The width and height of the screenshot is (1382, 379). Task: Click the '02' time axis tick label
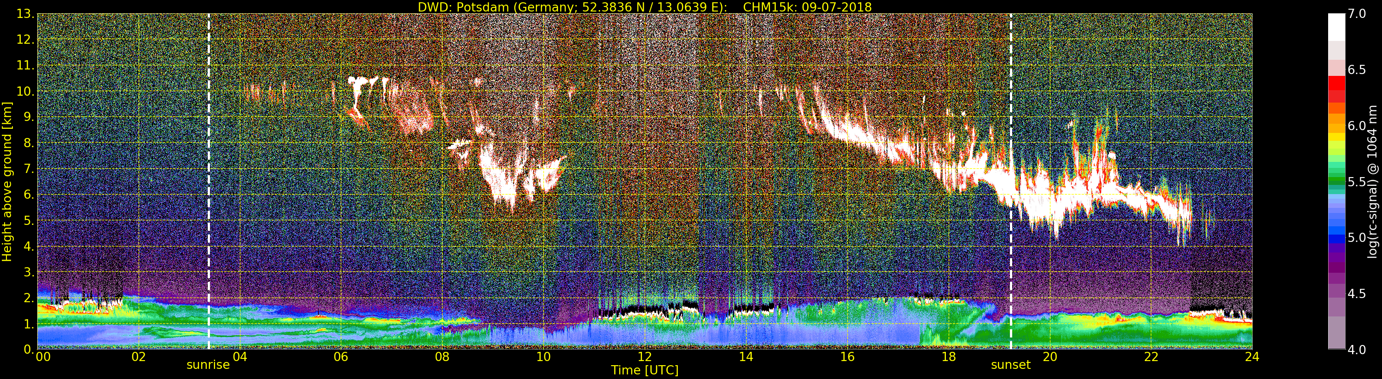pyautogui.click(x=139, y=357)
